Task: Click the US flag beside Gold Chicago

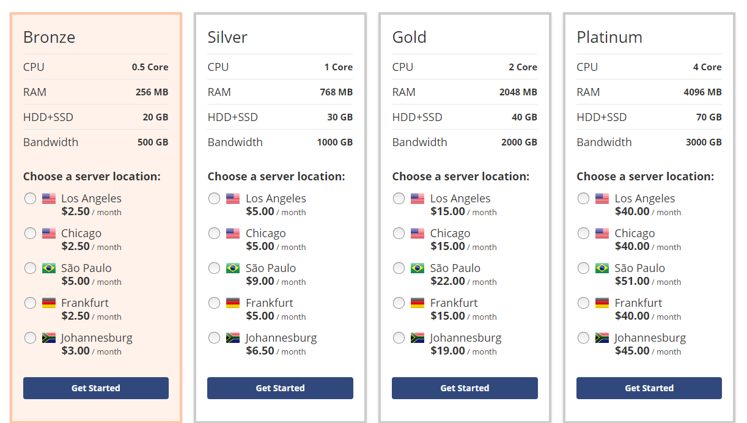Action: tap(418, 234)
